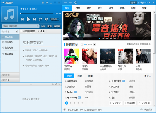Open the 无所不在 album cover

click(x=72, y=56)
